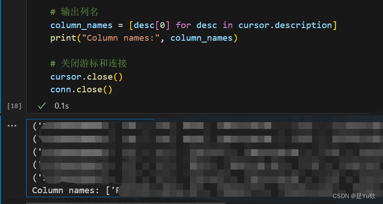The image size is (383, 204).
Task: Place cursor in the 关闭游标和连接 comment
Action: (x=89, y=63)
